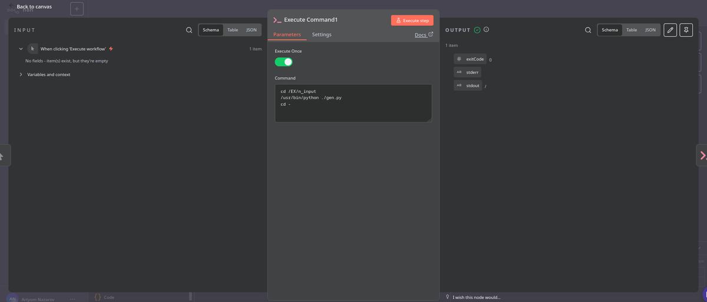Click into the Command text area

pyautogui.click(x=353, y=103)
